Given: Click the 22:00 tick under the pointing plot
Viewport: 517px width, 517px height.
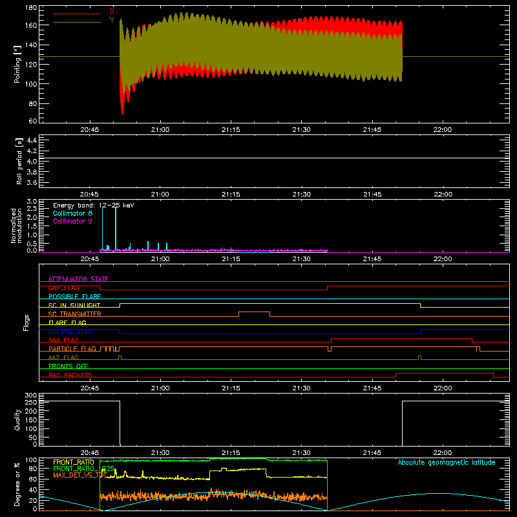Looking at the screenshot, I should point(443,130).
